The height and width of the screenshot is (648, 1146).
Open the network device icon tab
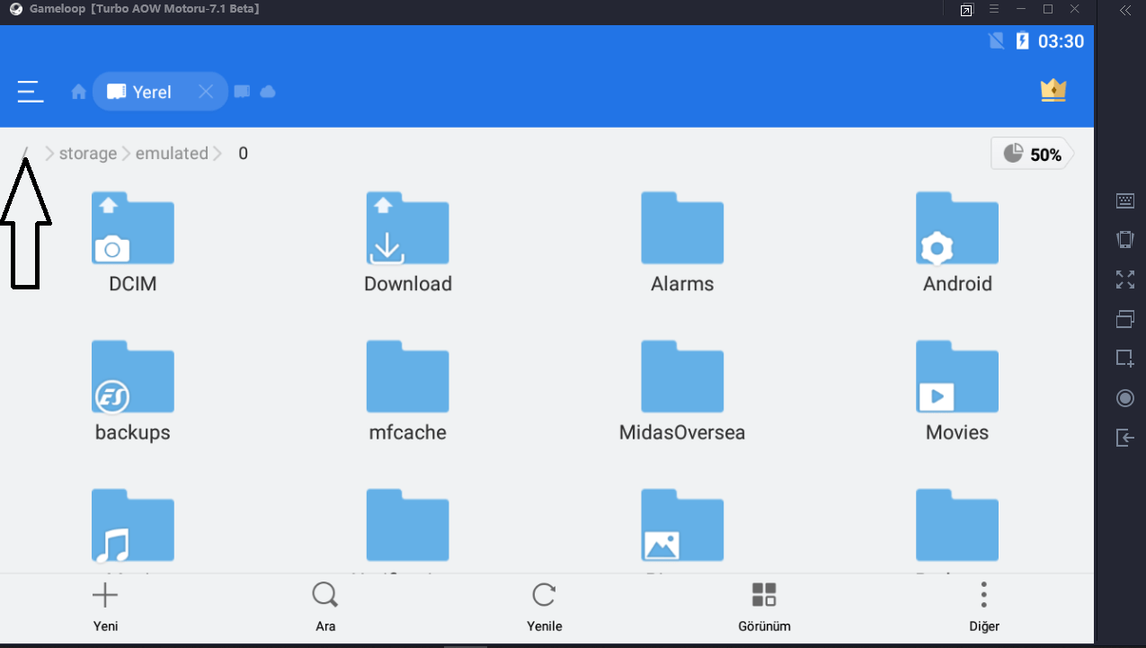242,92
